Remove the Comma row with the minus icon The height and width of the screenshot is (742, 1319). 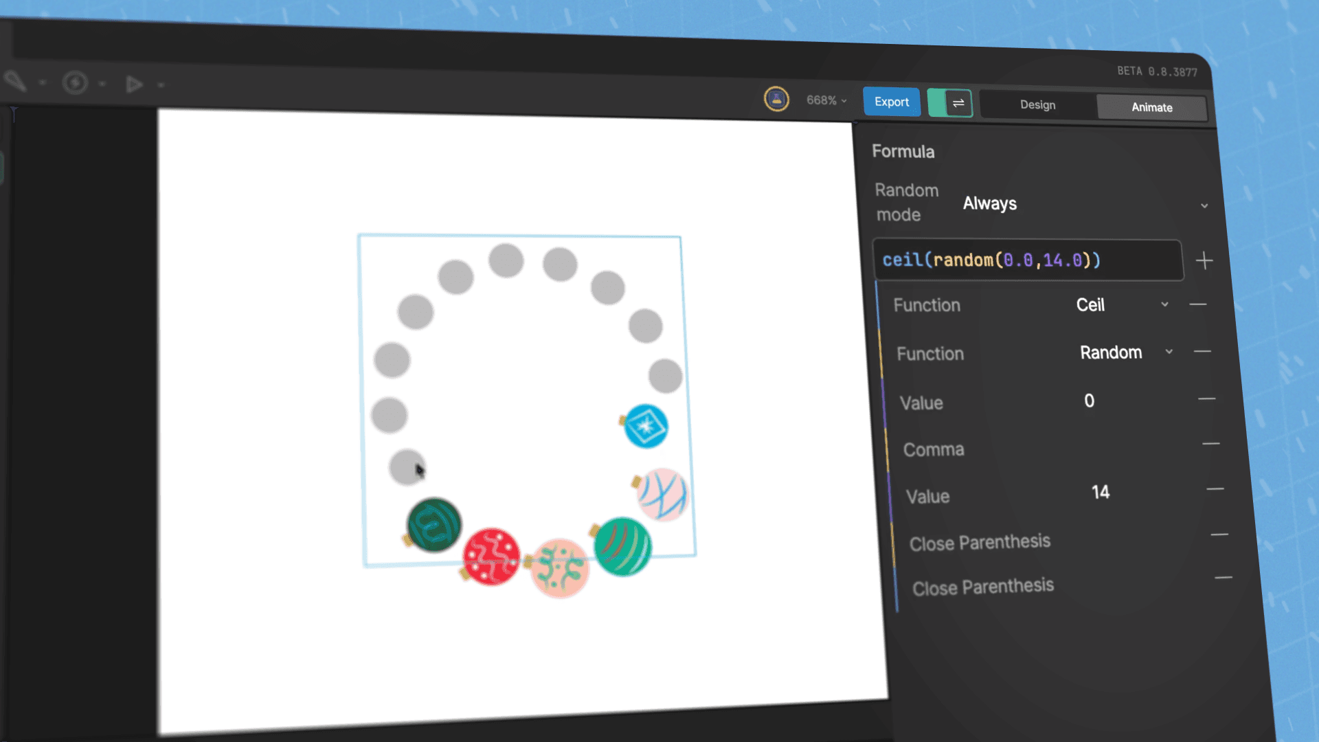click(x=1211, y=444)
